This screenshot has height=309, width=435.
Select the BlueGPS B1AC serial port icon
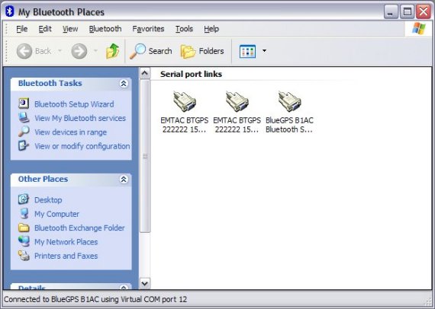290,101
